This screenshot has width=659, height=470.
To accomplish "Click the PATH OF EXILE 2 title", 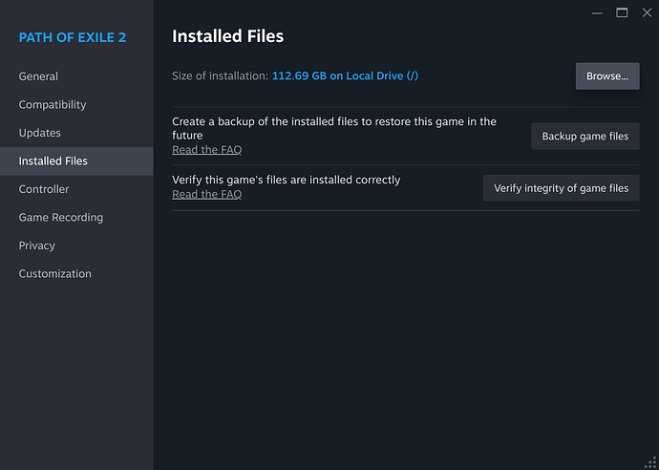I will (73, 37).
